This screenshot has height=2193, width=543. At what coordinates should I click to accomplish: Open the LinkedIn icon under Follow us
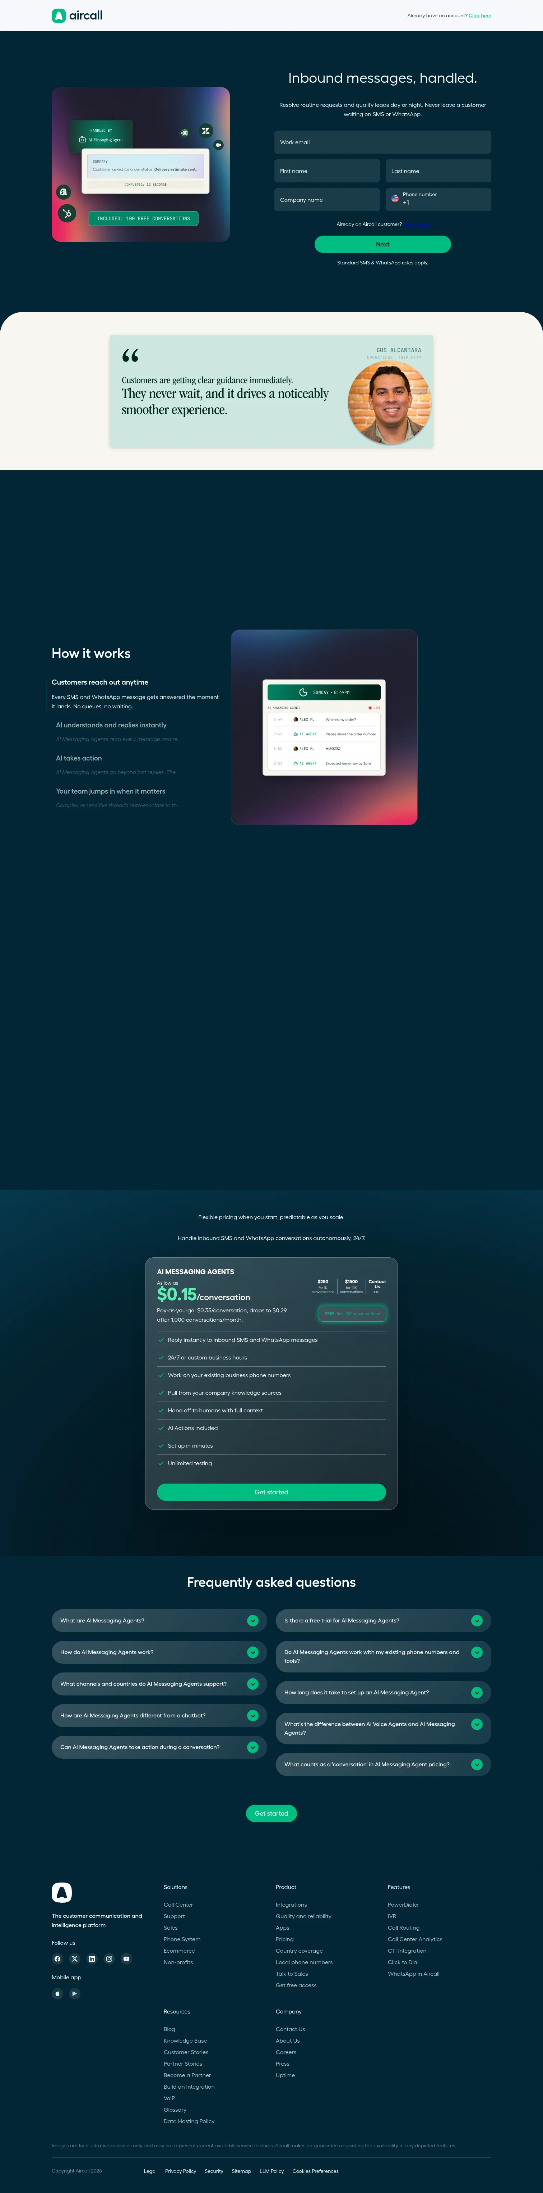click(92, 1958)
